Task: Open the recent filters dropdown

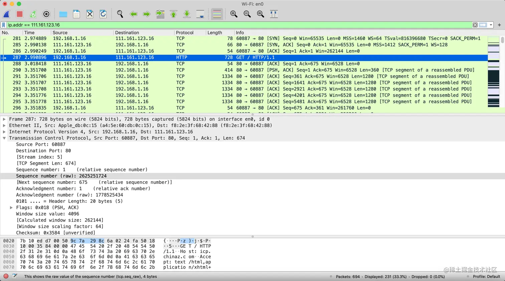Action: [x=491, y=25]
